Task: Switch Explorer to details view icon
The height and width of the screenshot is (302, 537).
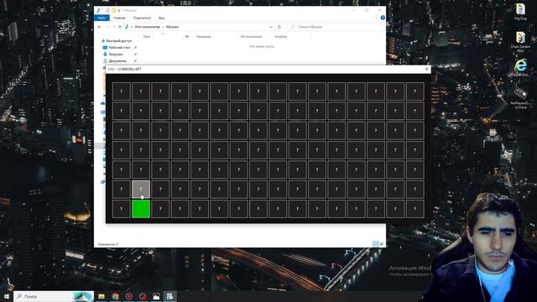Action: (x=376, y=244)
